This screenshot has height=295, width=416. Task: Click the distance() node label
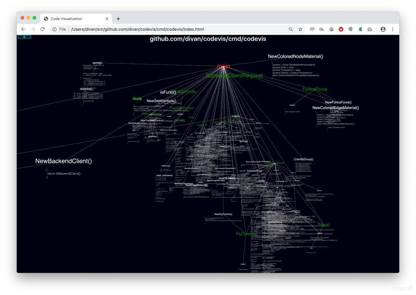(86, 89)
